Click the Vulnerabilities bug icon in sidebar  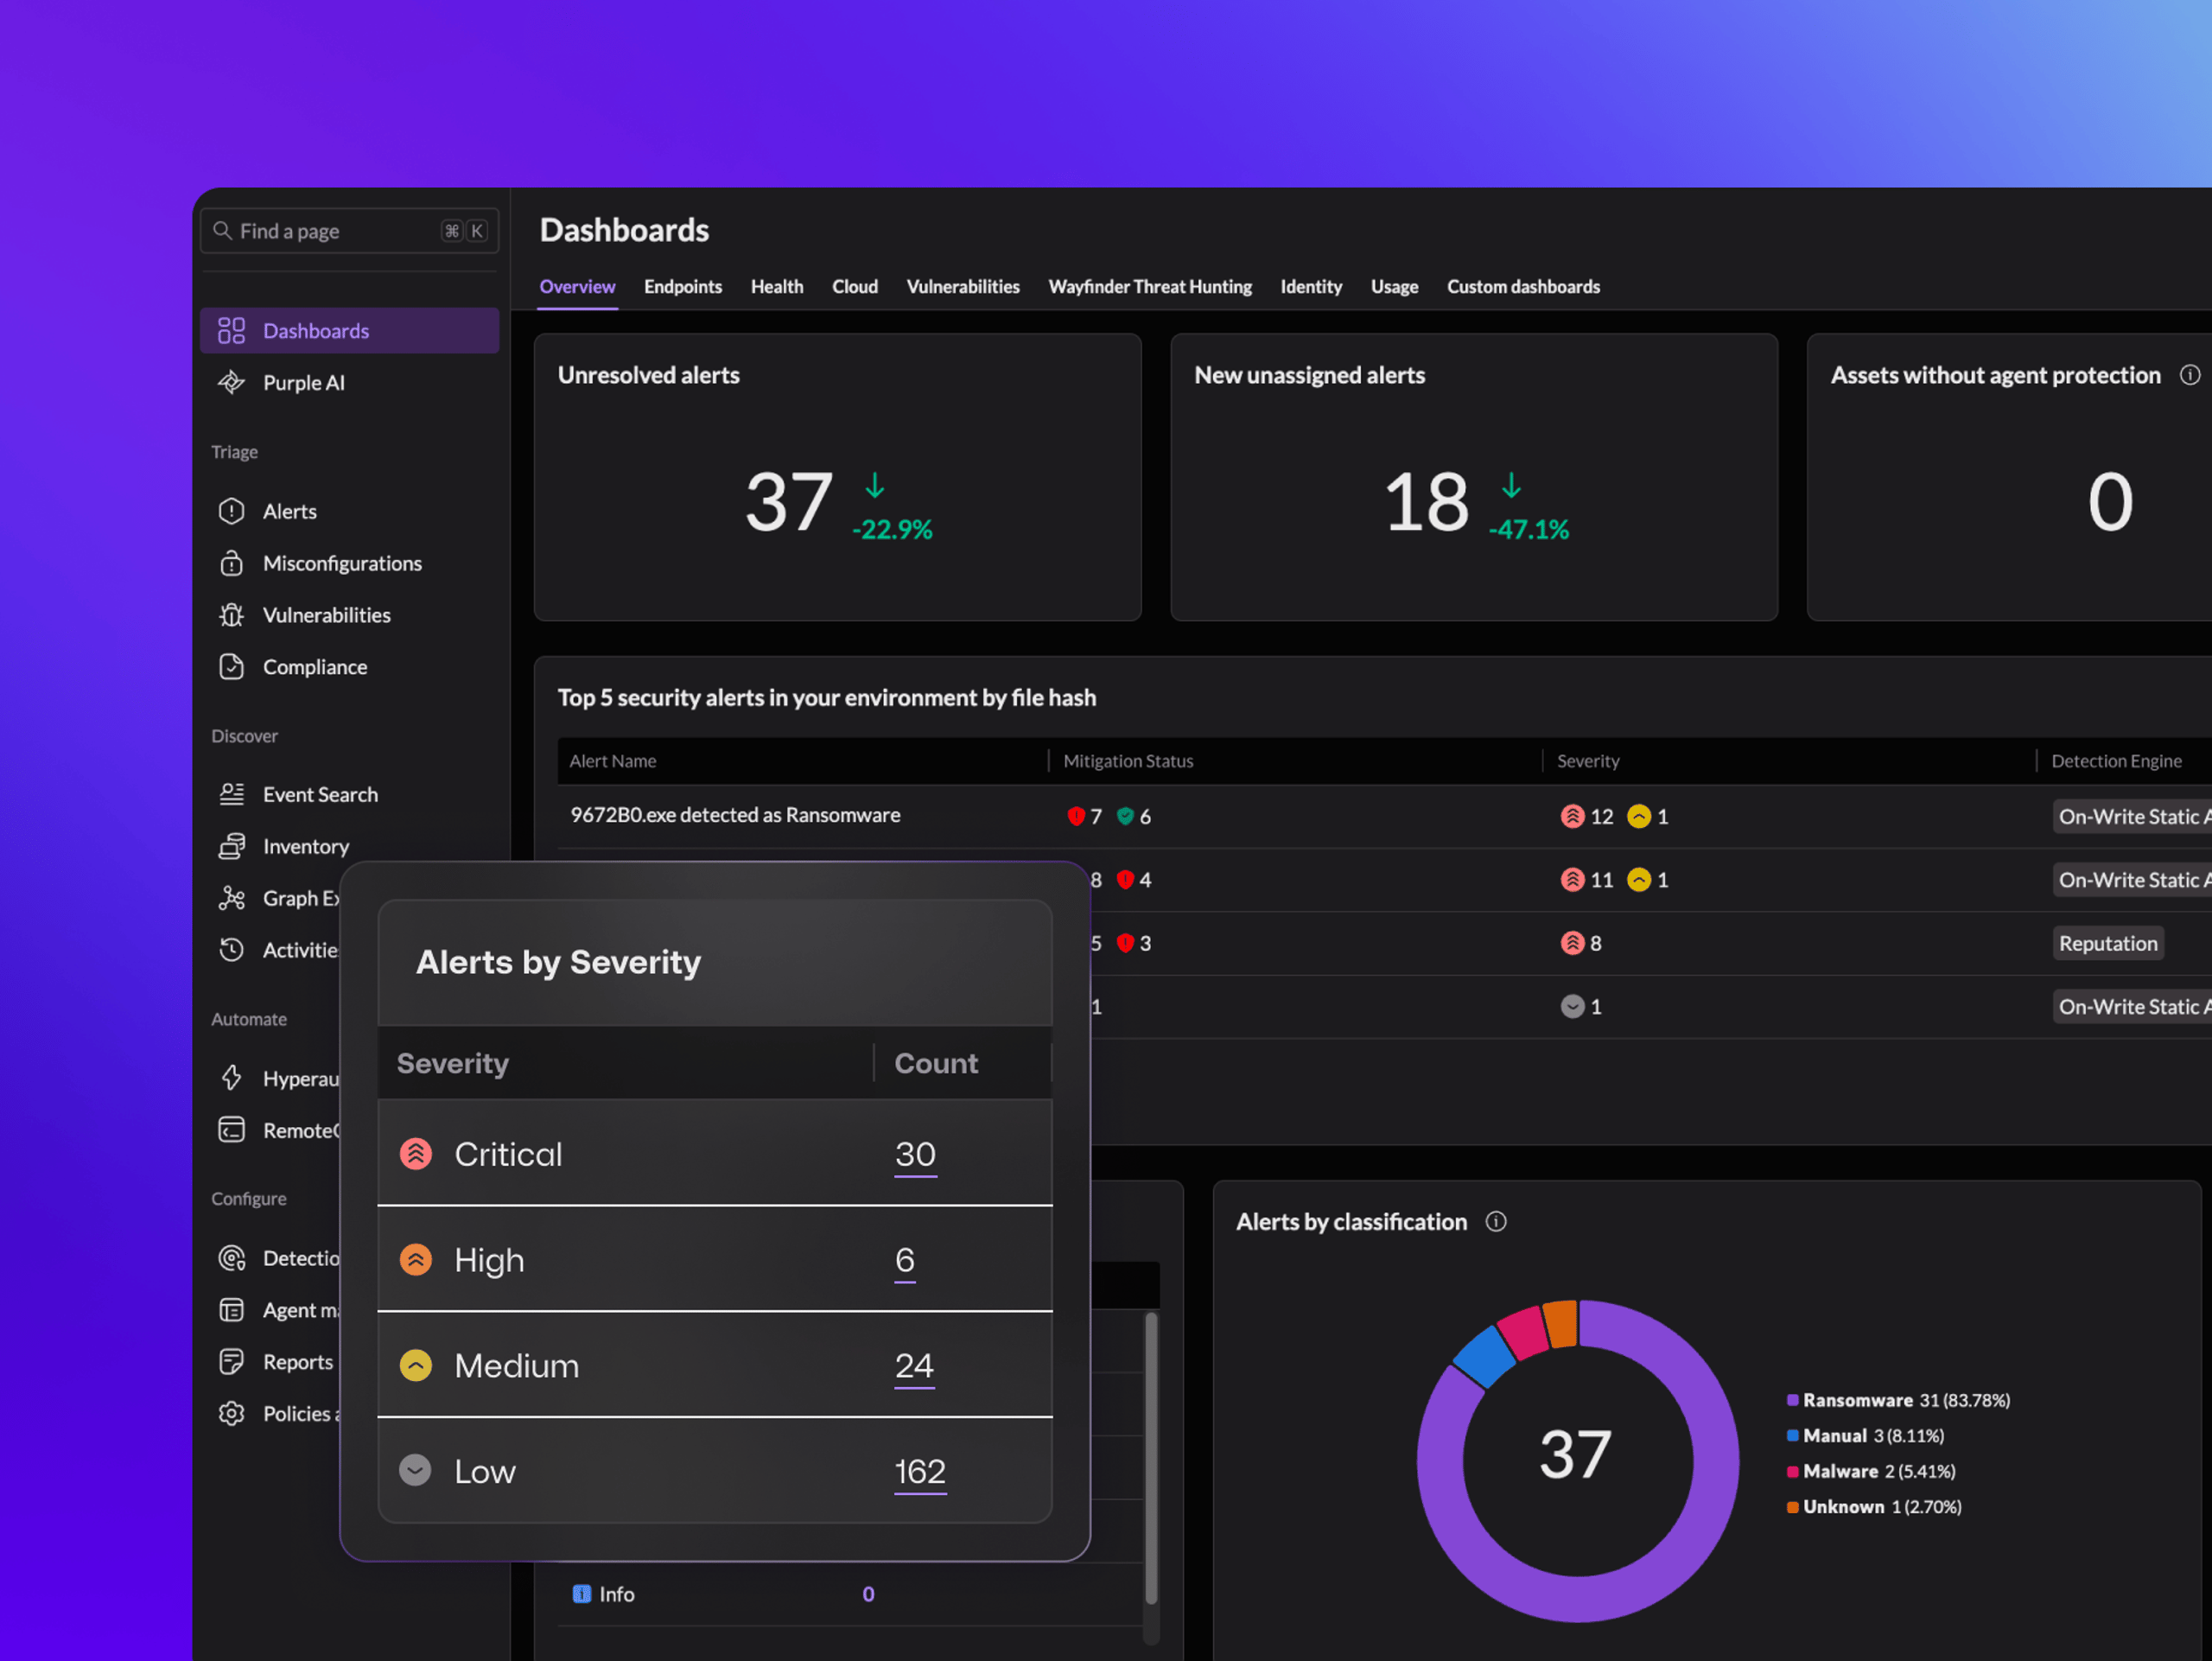pyautogui.click(x=231, y=616)
